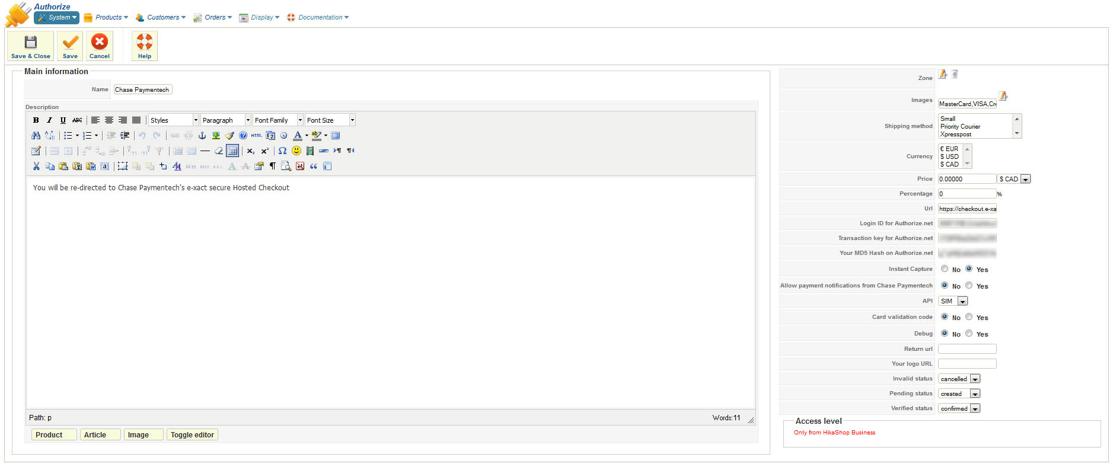The height and width of the screenshot is (470, 1113).
Task: Select No for payment notifications
Action: [945, 286]
